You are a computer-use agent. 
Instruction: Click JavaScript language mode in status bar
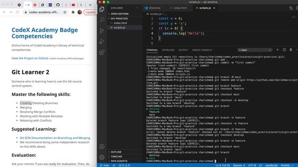coord(271,165)
